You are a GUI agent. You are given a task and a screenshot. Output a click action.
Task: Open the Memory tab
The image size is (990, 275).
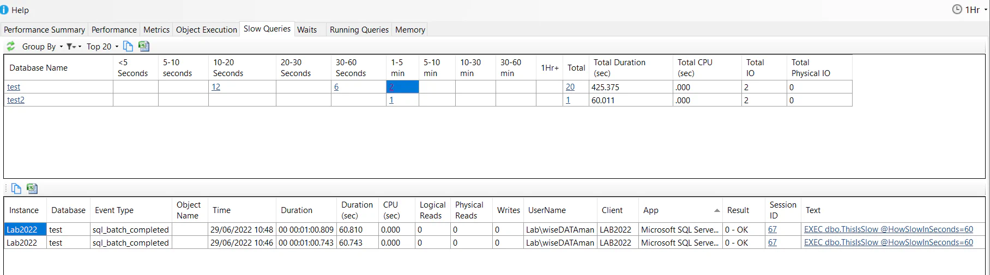pos(410,29)
